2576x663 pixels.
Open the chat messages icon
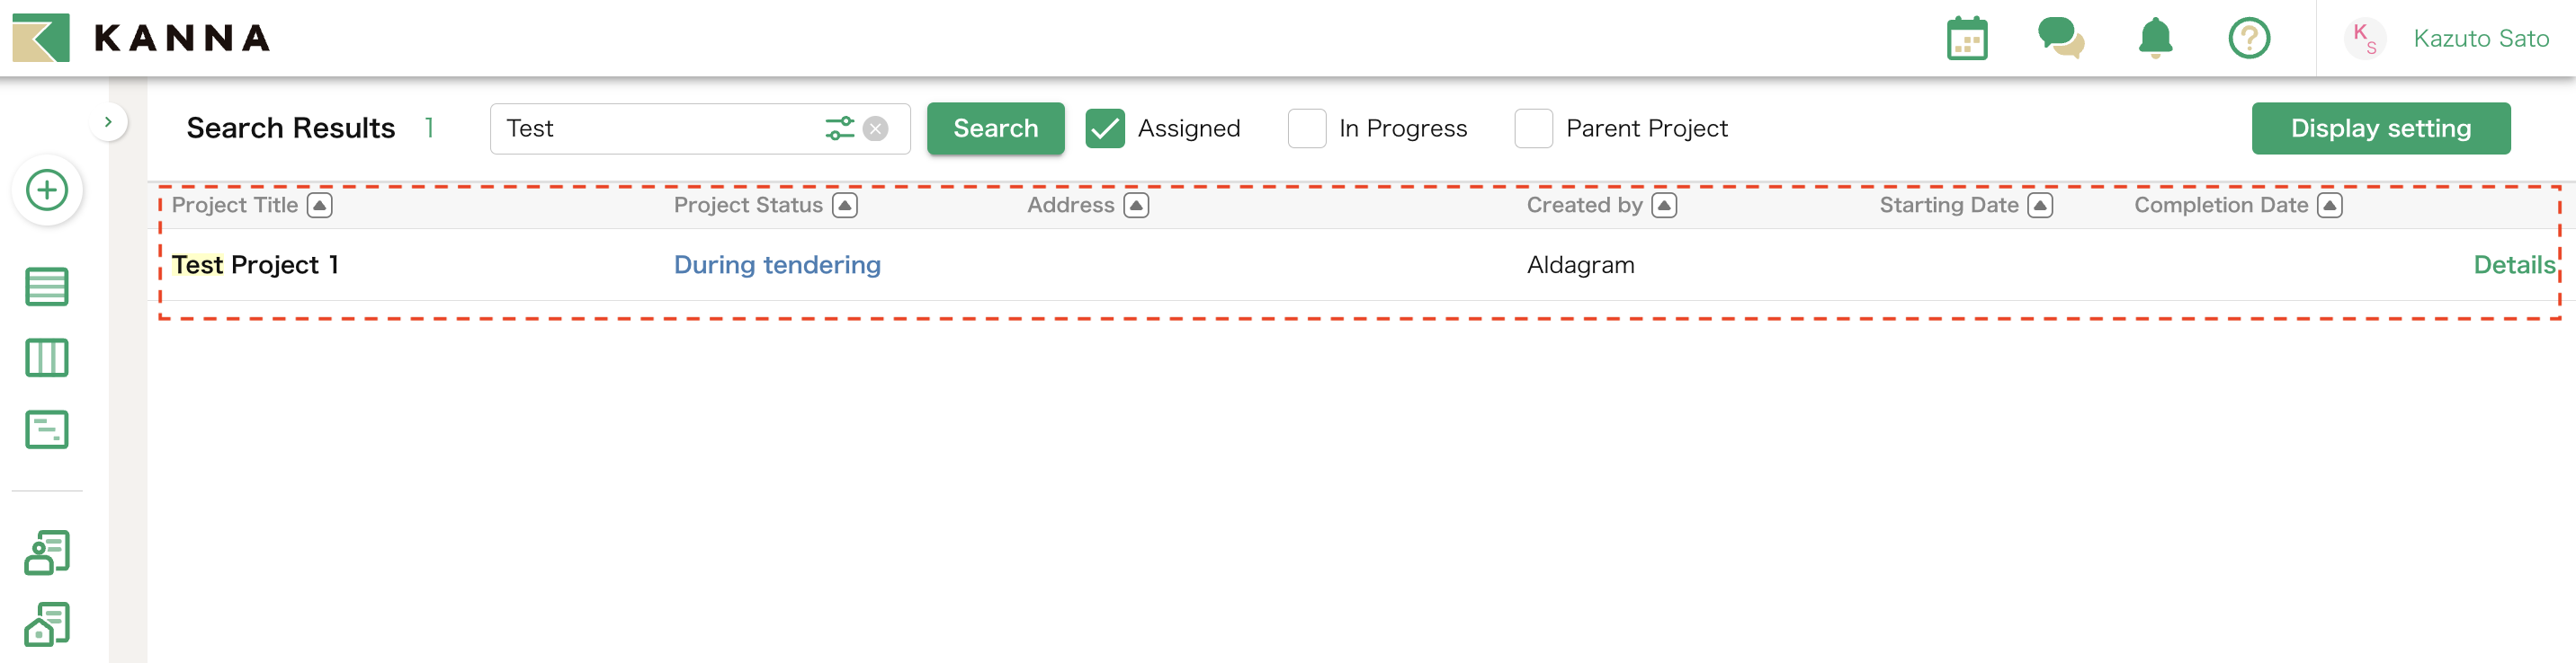2060,38
